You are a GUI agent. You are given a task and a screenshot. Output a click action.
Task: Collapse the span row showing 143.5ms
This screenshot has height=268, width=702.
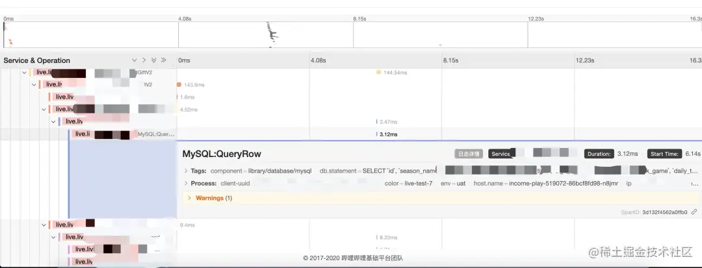click(x=34, y=84)
